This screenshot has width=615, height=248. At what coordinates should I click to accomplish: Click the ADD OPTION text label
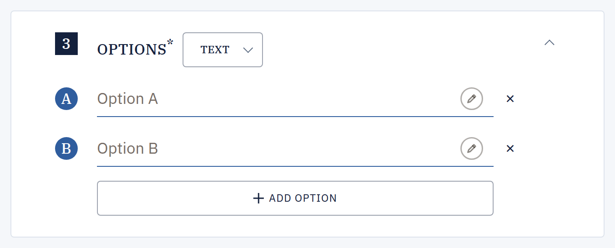point(303,198)
